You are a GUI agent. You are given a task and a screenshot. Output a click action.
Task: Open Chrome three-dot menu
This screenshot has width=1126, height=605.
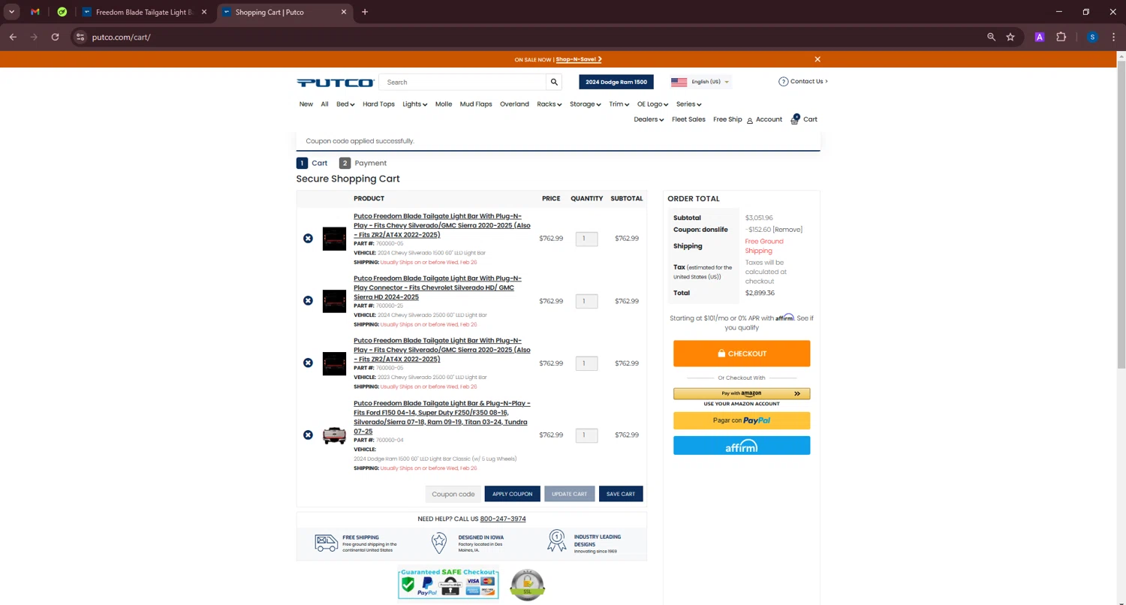[1112, 37]
